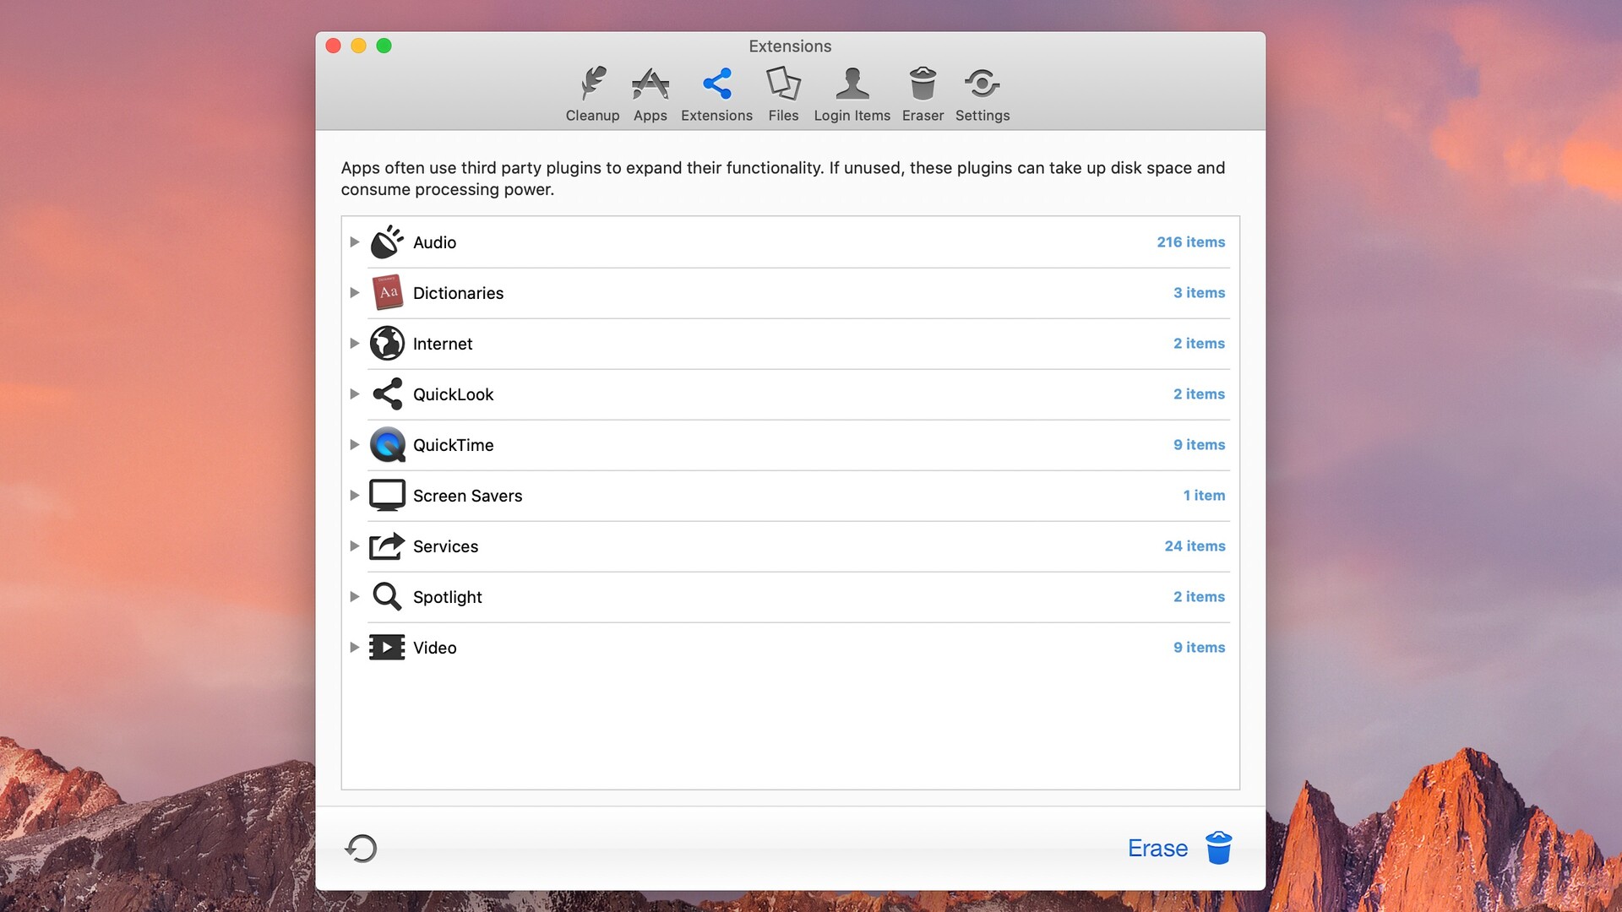Expand the QuickTime extensions list
This screenshot has height=912, width=1622.
click(354, 444)
